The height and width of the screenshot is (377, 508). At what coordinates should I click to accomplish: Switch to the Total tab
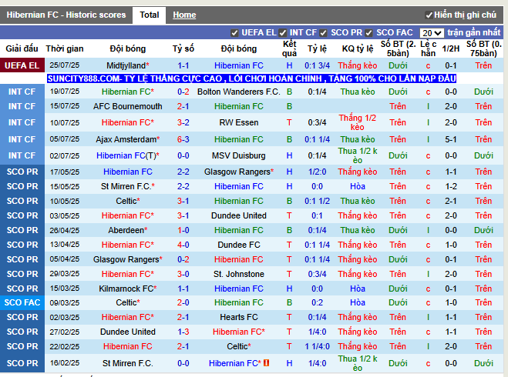[x=150, y=15]
